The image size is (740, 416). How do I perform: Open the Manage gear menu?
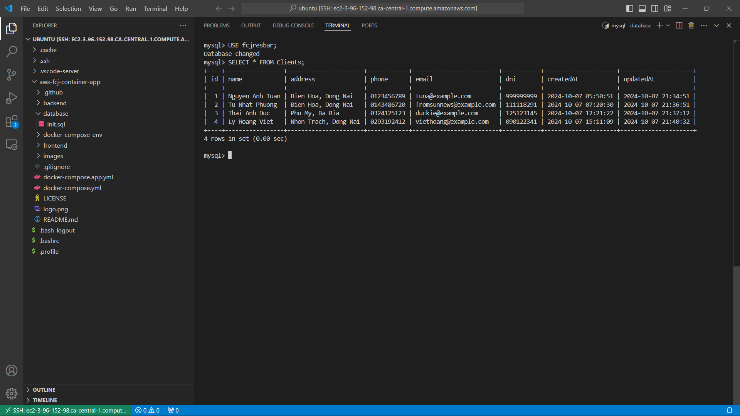coord(12,394)
